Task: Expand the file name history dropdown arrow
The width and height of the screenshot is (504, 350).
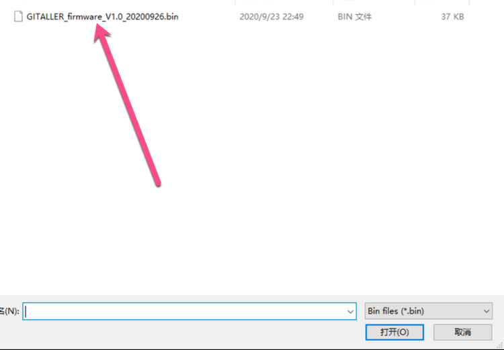Action: pyautogui.click(x=350, y=311)
